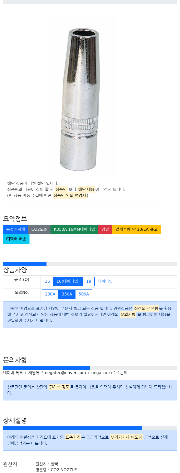
Task: Choose the 19 diameter option
Action: tap(89, 281)
